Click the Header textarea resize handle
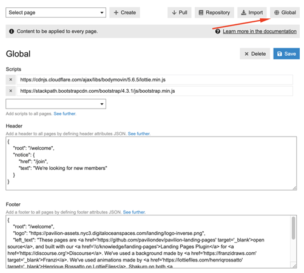 (294, 188)
